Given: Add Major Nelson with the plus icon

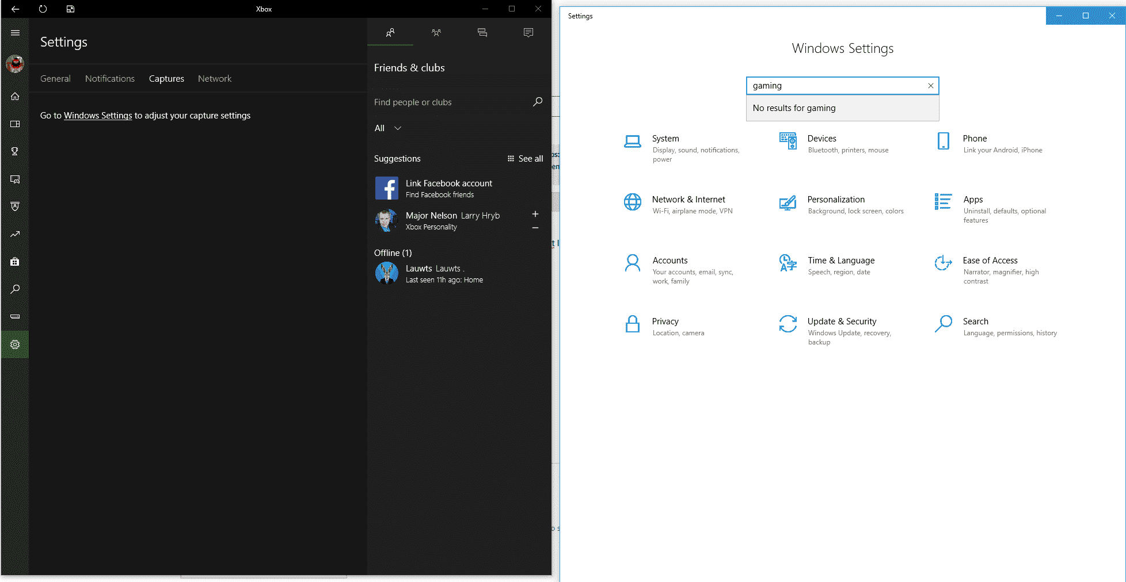Looking at the screenshot, I should (x=535, y=214).
